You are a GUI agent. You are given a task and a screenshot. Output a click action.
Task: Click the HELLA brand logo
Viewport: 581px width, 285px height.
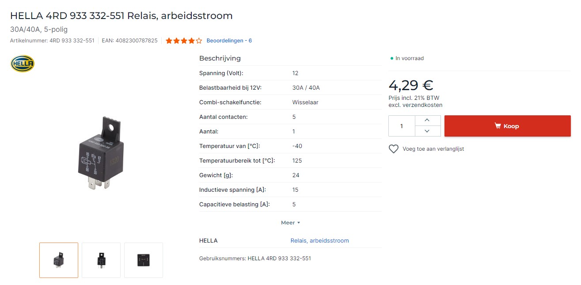(22, 64)
